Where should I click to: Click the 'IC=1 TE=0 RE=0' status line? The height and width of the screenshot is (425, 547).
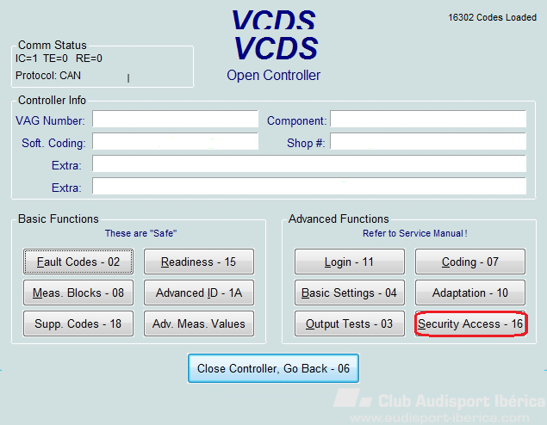coord(59,59)
